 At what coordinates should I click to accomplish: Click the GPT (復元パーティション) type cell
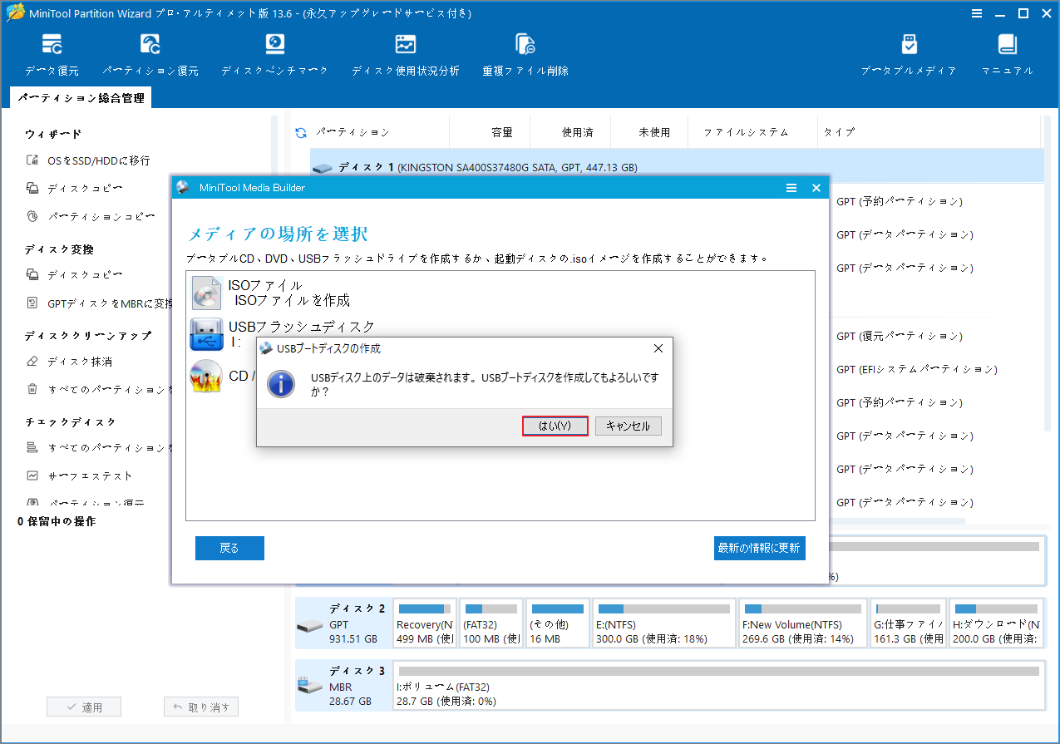pos(900,336)
